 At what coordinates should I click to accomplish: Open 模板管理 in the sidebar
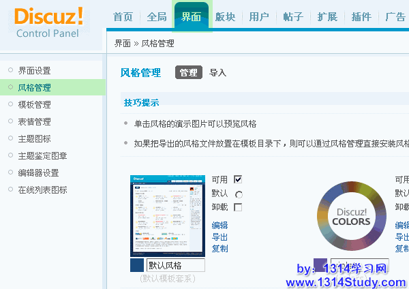point(34,105)
